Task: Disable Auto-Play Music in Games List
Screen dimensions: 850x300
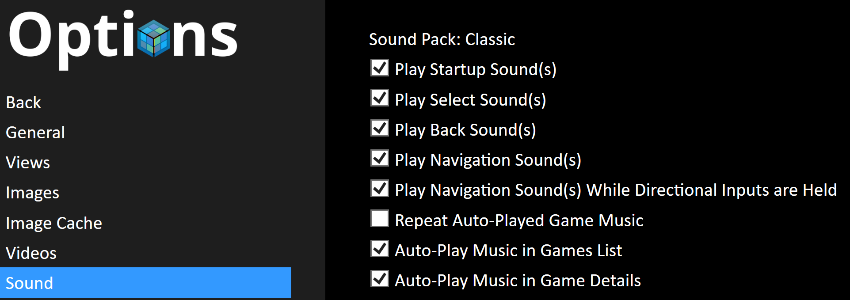Action: pos(380,249)
